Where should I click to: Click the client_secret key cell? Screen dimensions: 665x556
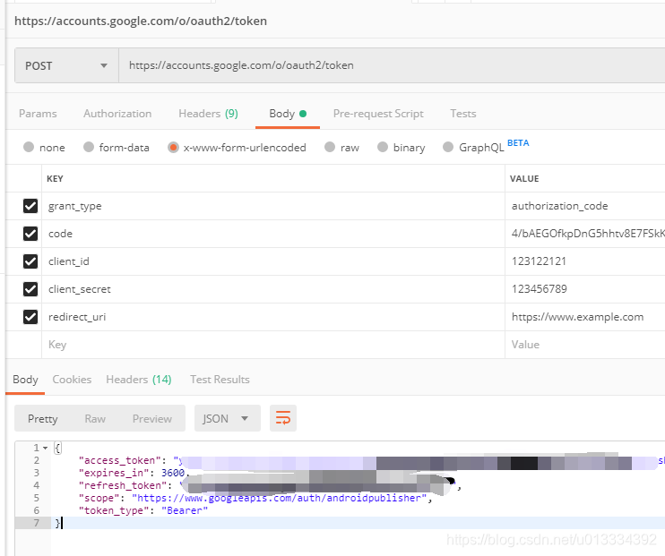tap(273, 289)
